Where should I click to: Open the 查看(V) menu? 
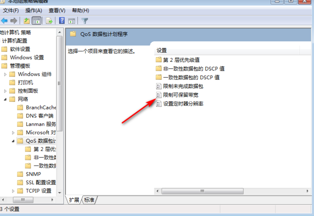click(57, 11)
